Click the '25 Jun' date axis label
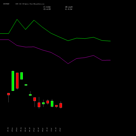Viewport: 136px width, 136px height. [12, 129]
